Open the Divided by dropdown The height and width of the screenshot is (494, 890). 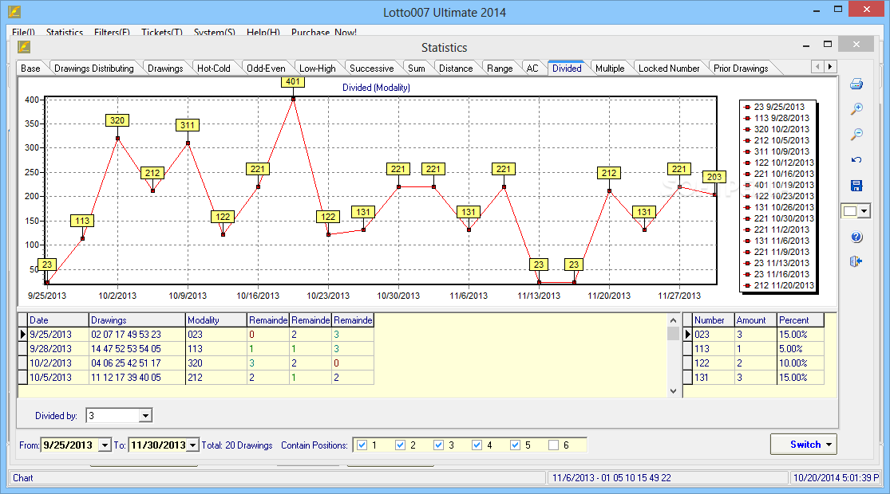tap(145, 416)
